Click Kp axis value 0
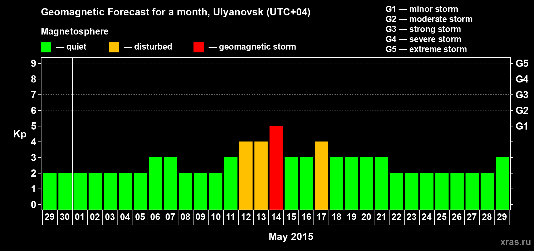Image resolution: width=534 pixels, height=251 pixels. (x=34, y=205)
